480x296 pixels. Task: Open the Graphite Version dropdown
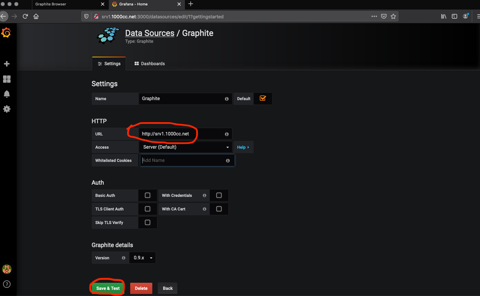tap(143, 258)
